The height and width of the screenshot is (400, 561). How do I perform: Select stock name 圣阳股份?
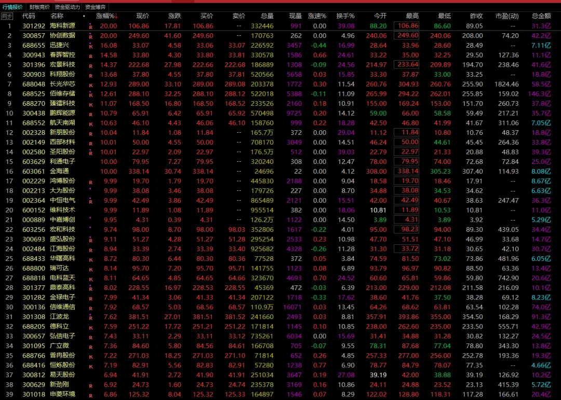(x=63, y=151)
